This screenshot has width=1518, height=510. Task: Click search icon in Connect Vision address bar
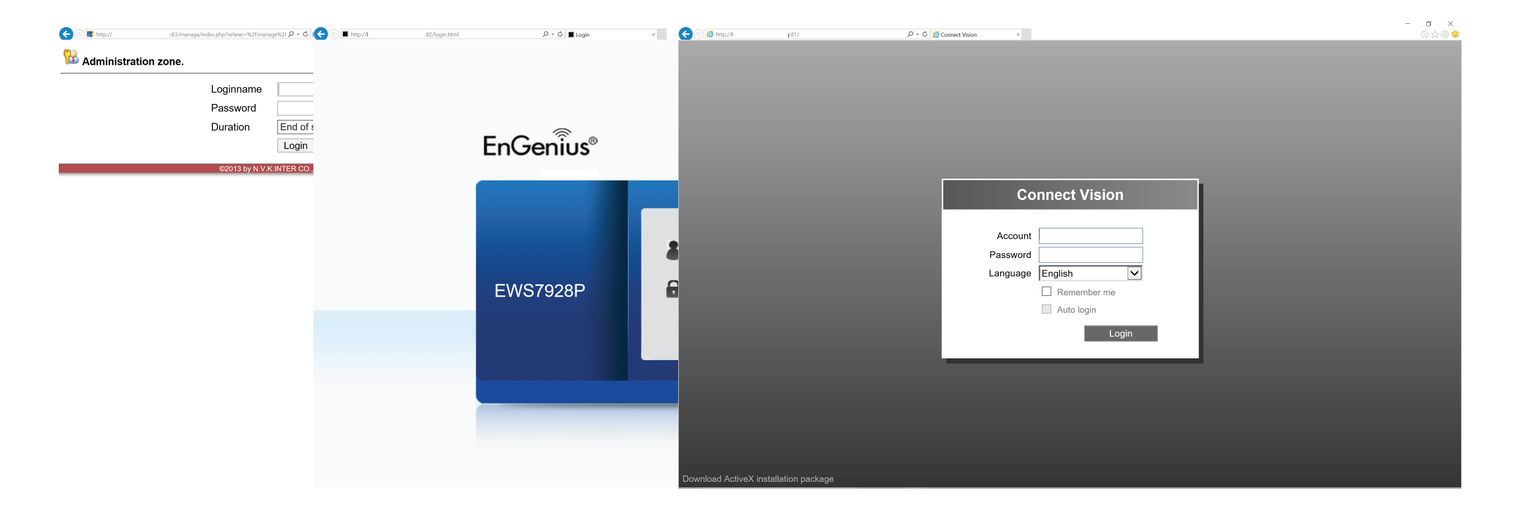point(910,34)
